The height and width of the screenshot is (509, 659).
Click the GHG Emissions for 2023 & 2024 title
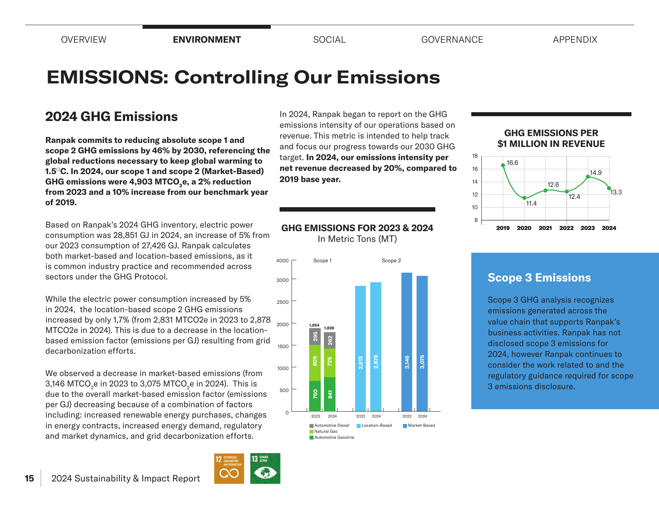click(357, 228)
